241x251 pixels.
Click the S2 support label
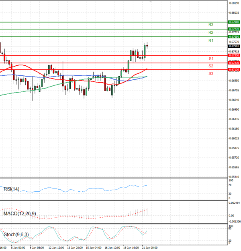[211, 66]
